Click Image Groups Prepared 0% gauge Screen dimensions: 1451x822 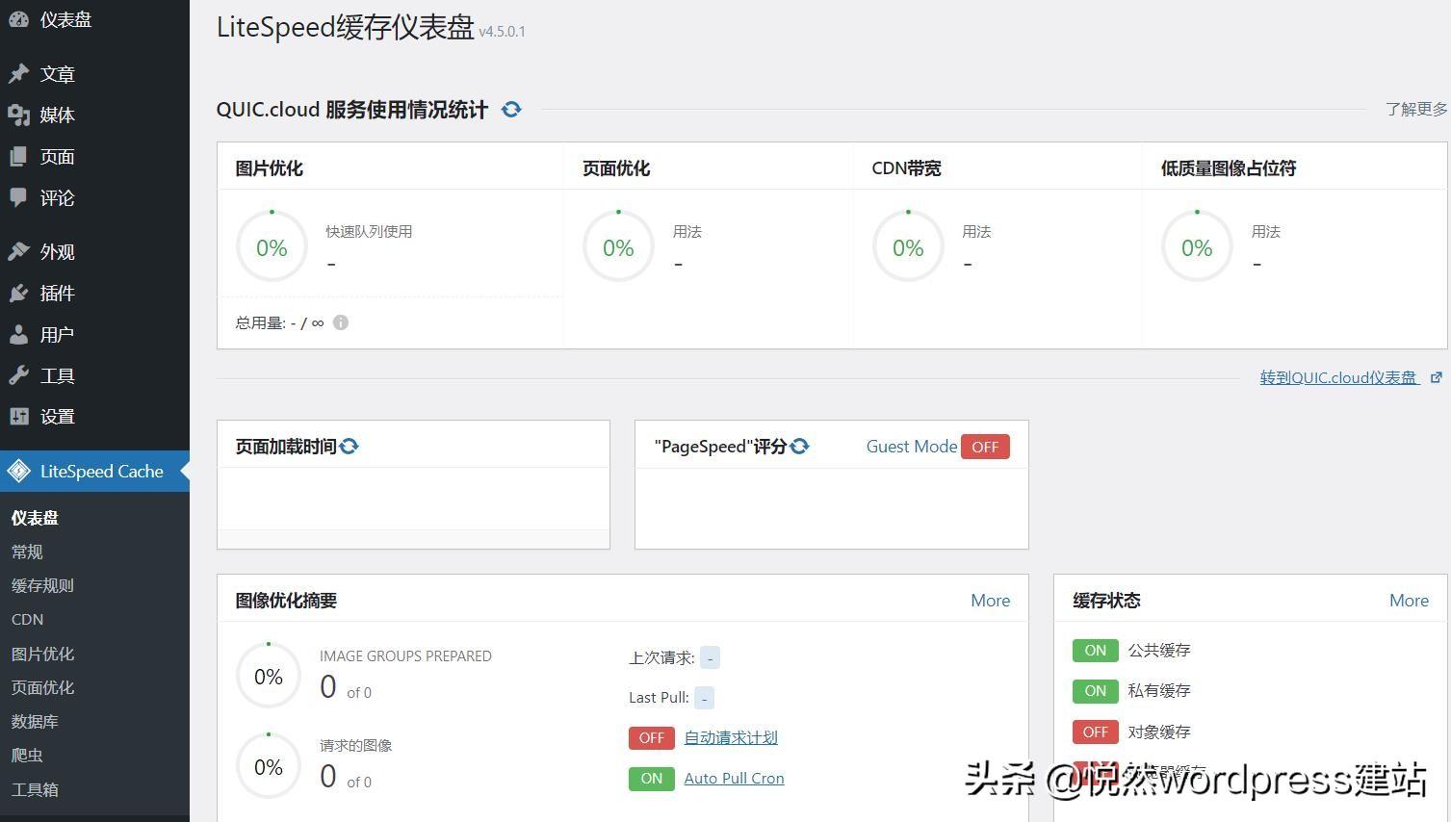[x=269, y=677]
